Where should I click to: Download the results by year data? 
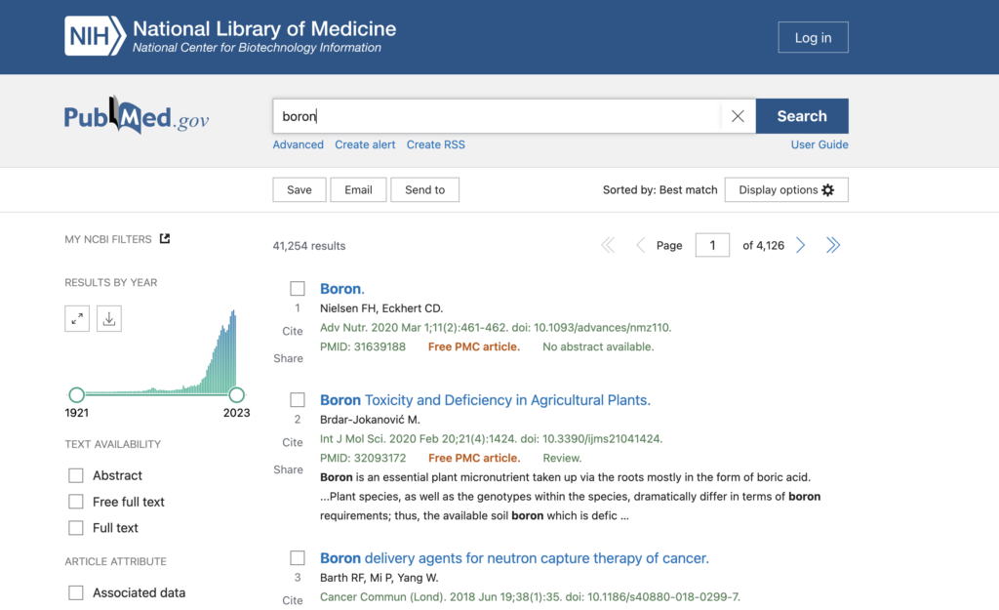click(x=109, y=319)
